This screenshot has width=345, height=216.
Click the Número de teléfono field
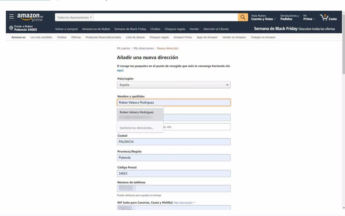(174, 188)
